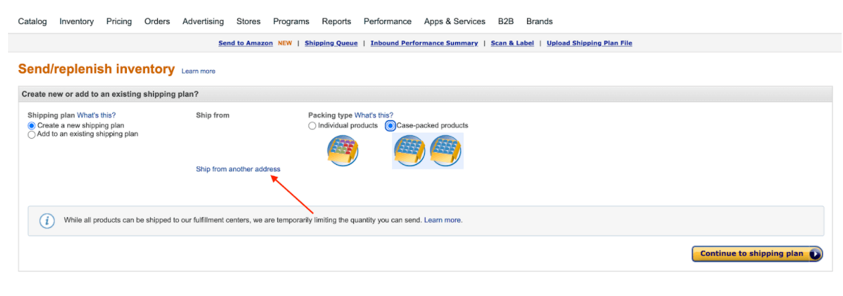The width and height of the screenshot is (843, 296).
Task: Open the Apps & Services menu
Action: [x=455, y=21]
